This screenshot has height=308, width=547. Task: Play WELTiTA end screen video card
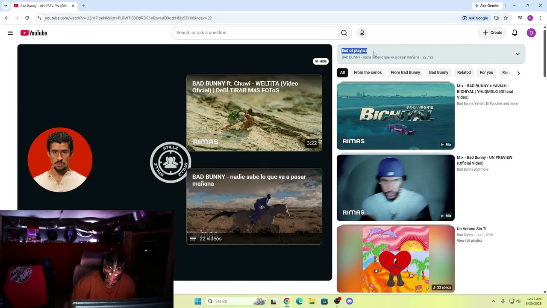pyautogui.click(x=254, y=113)
